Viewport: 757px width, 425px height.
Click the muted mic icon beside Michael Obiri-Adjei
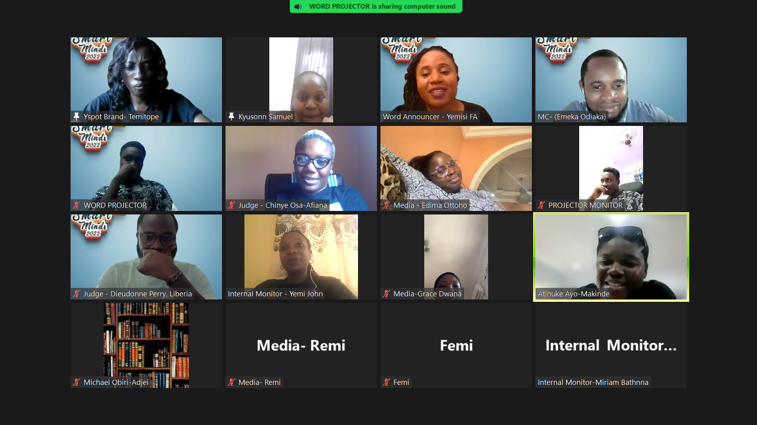coord(76,382)
